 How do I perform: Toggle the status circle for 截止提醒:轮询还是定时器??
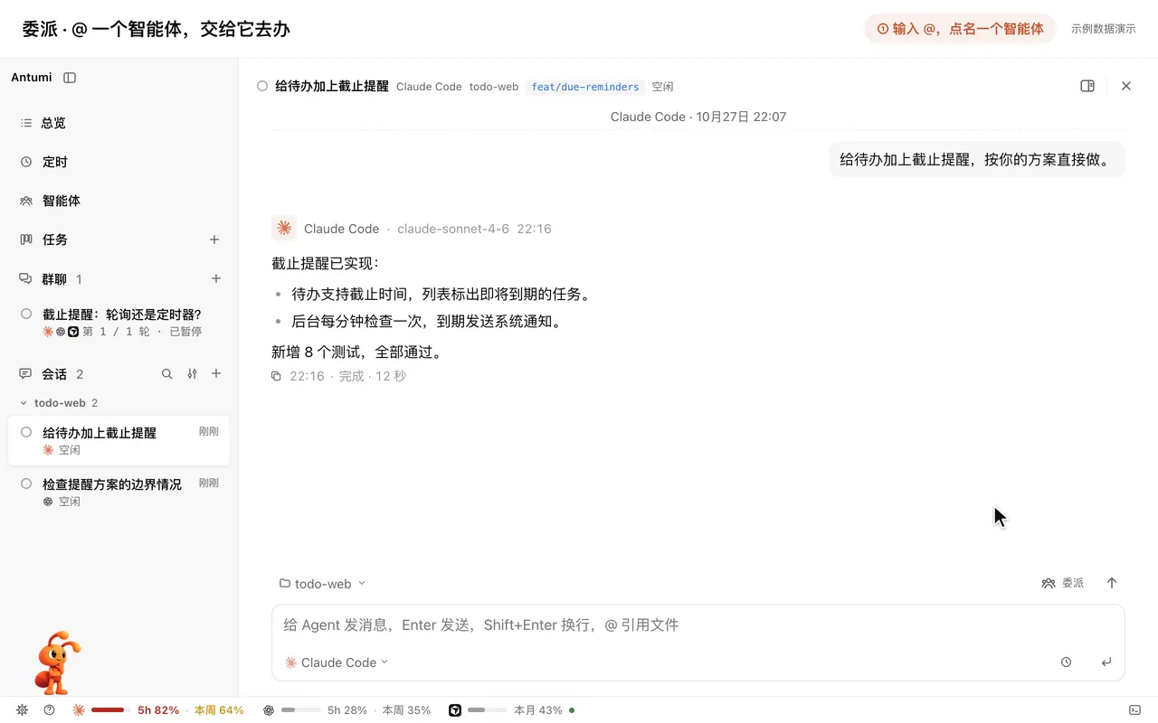(26, 314)
